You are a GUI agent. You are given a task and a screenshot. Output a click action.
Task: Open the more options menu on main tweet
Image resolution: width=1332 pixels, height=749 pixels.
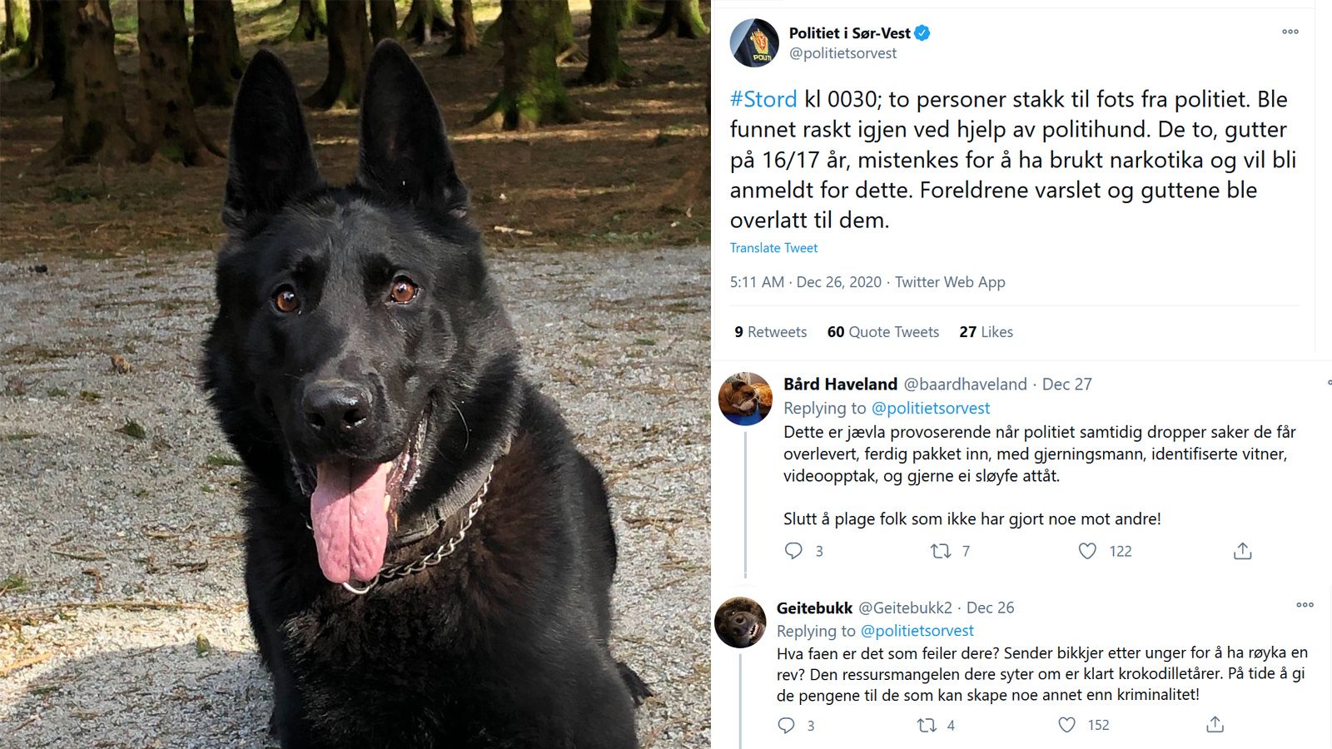tap(1290, 32)
